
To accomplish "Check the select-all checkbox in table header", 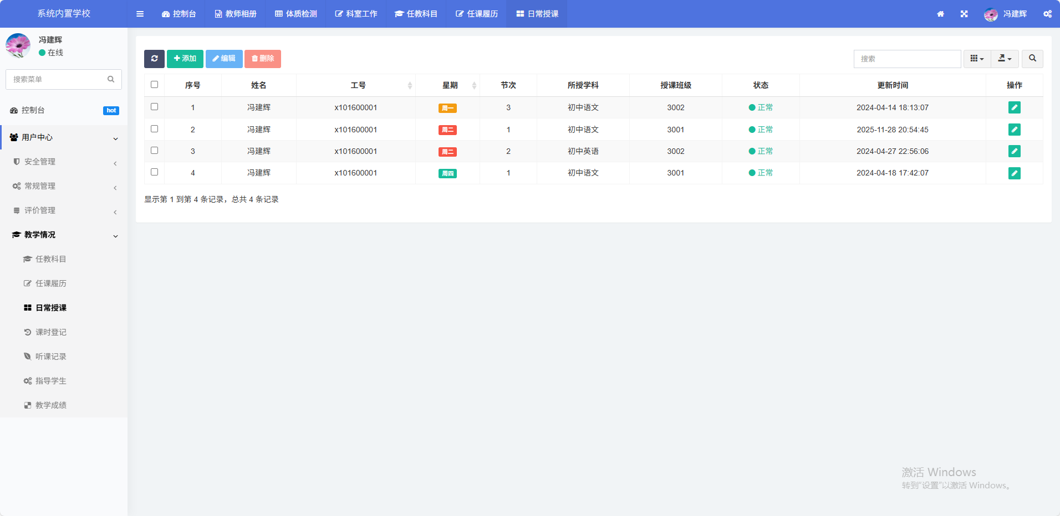I will 155,85.
